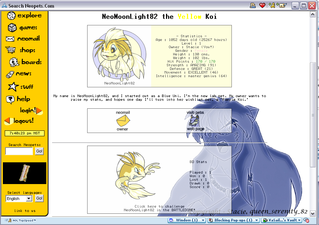
Task: Click the write mail icon in title bar
Action: click(282, 5)
